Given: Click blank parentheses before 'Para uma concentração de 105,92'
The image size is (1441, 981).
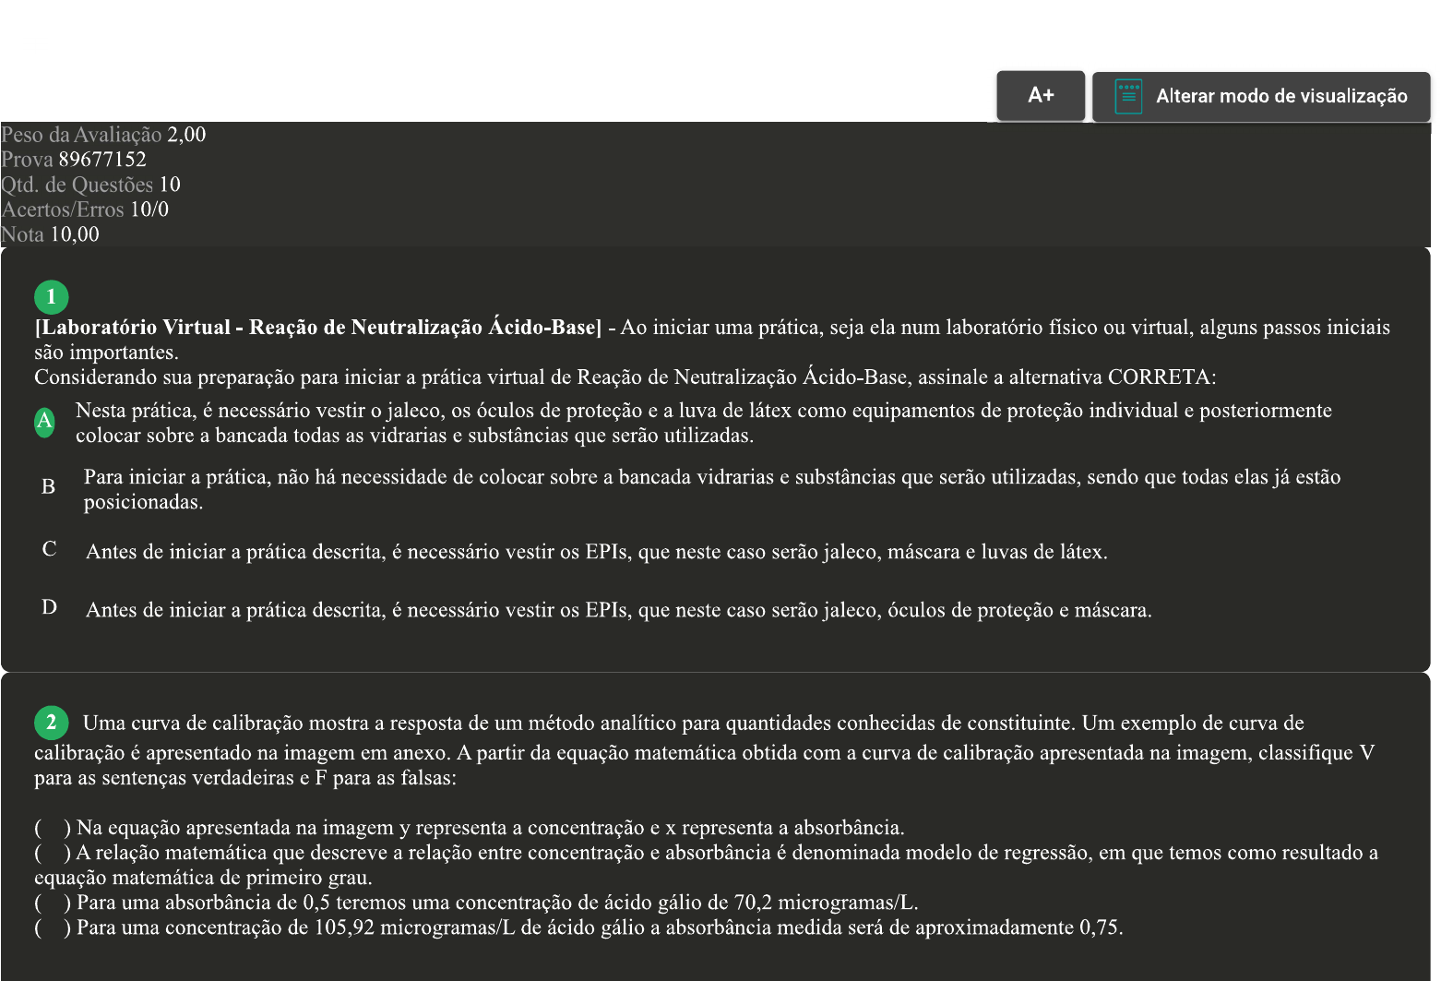Looking at the screenshot, I should (x=53, y=927).
